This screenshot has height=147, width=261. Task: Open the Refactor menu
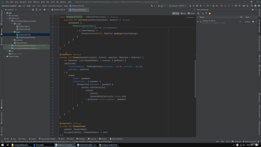[x=36, y=2]
